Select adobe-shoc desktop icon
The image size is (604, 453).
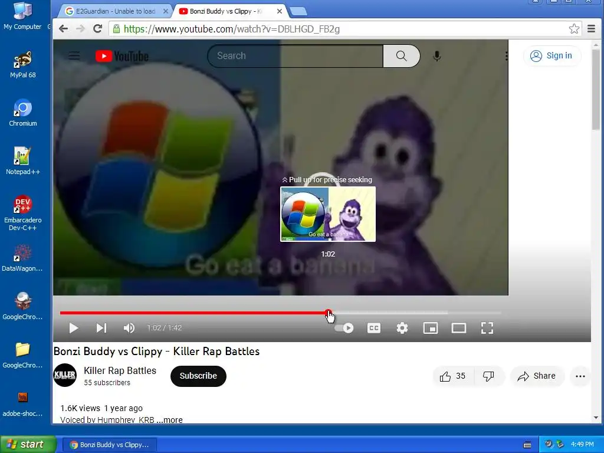[x=22, y=403]
